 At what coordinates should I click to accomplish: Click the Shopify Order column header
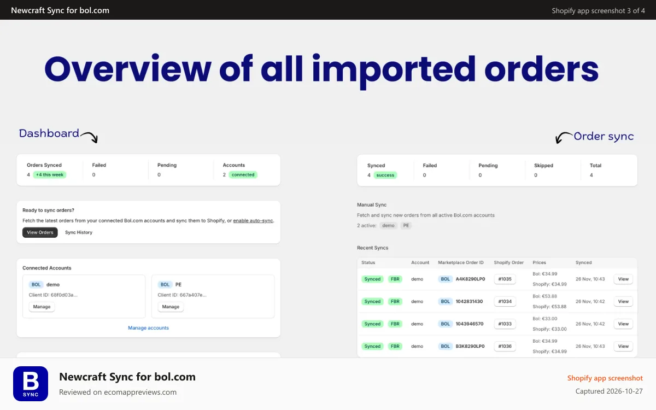coord(509,262)
